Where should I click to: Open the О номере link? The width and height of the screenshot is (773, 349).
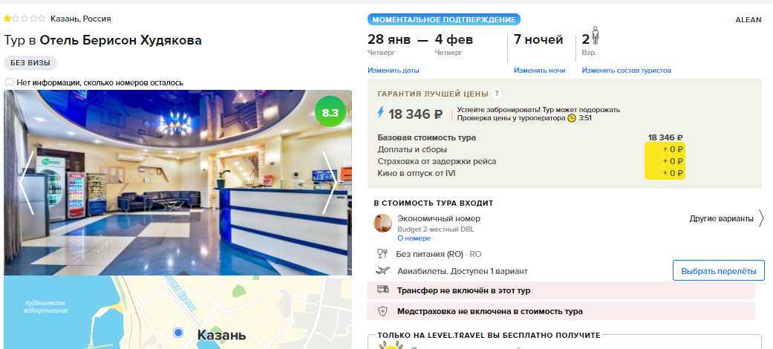(x=414, y=238)
